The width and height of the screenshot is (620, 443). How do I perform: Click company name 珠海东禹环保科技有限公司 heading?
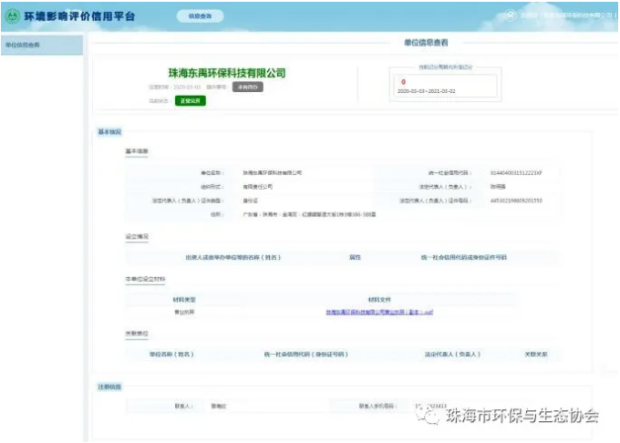(227, 73)
